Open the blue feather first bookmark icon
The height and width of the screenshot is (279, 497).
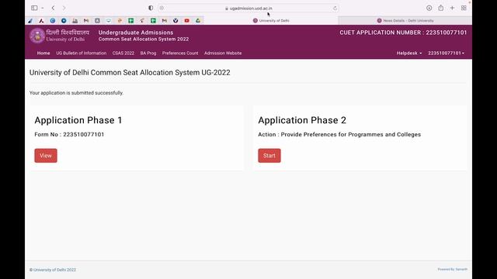pyautogui.click(x=30, y=21)
